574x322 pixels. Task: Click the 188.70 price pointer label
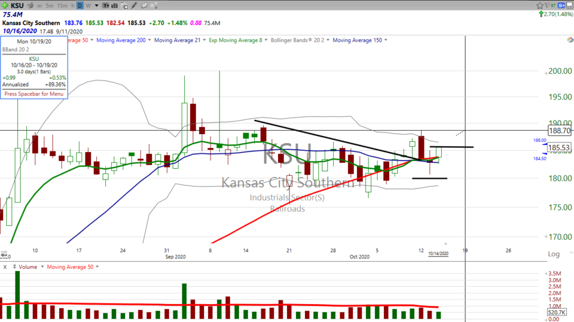[560, 131]
